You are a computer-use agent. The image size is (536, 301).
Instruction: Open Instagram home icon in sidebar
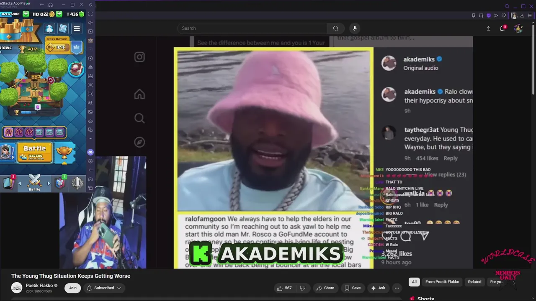click(x=139, y=94)
